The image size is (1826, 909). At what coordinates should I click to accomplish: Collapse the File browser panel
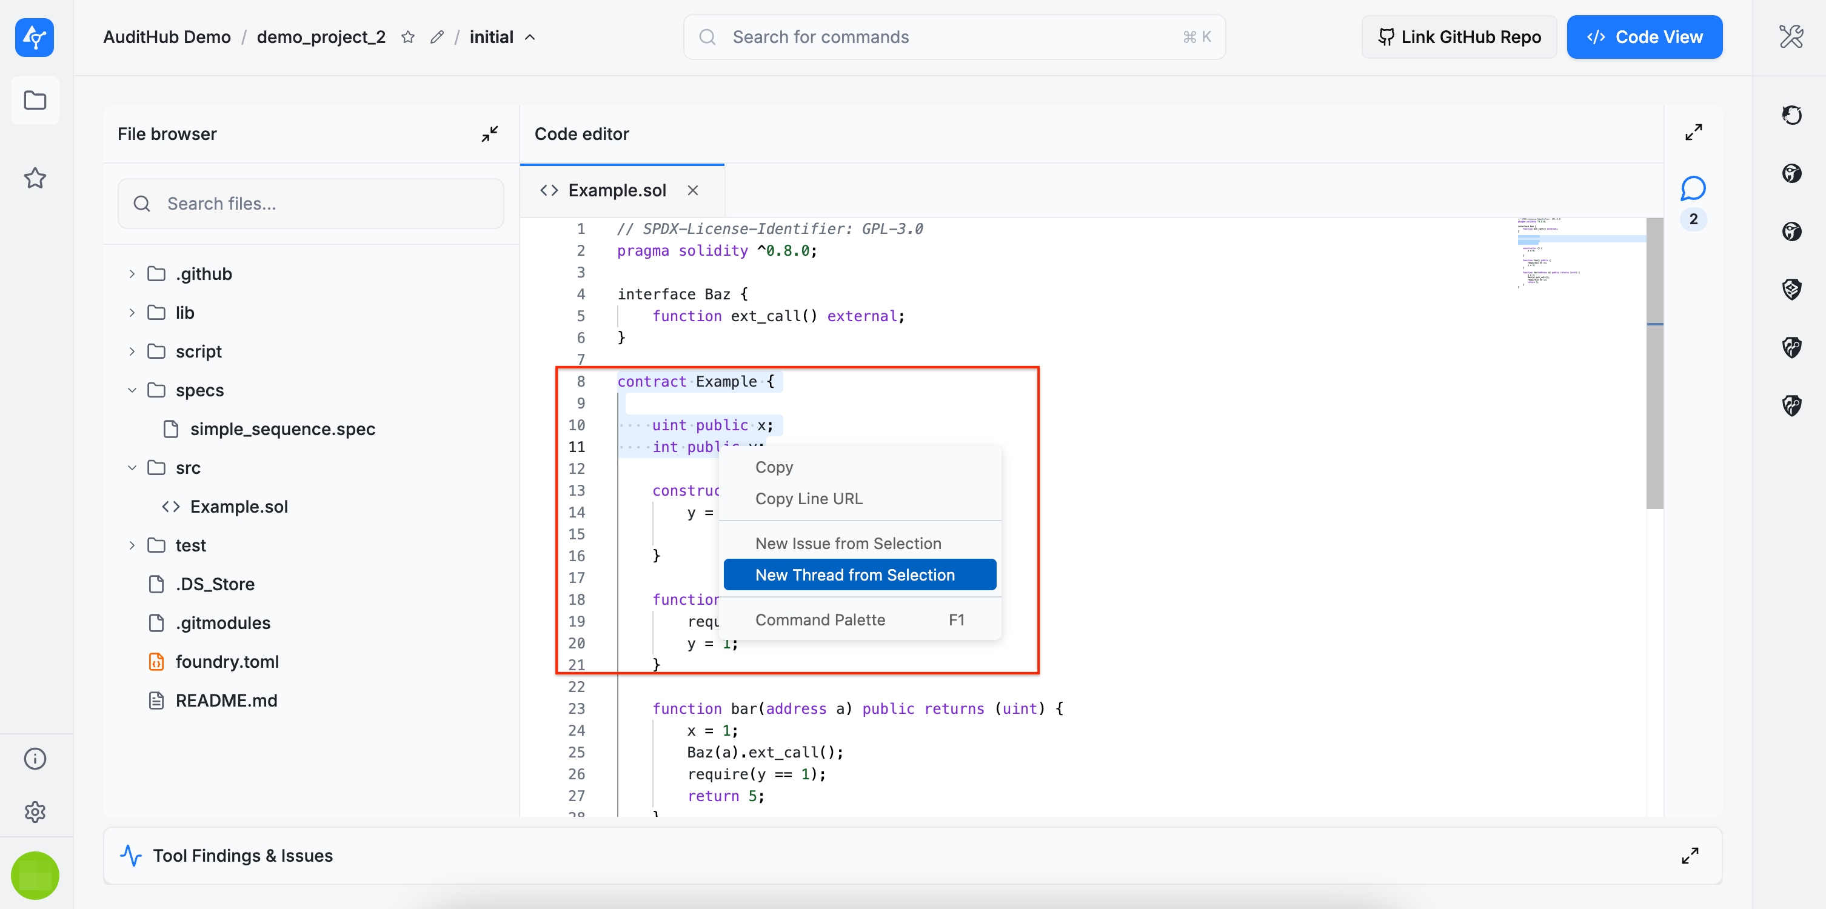(x=490, y=134)
